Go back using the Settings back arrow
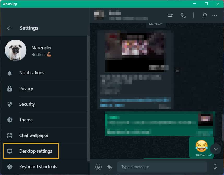224x175 pixels. tap(9, 28)
